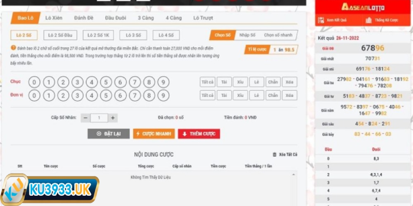
Task: Click Lẻ for the Chục row
Action: click(257, 82)
